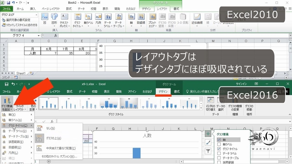Collapse the Excel 2016 ribbon arrow
The height and width of the screenshot is (164, 292).
click(x=290, y=115)
